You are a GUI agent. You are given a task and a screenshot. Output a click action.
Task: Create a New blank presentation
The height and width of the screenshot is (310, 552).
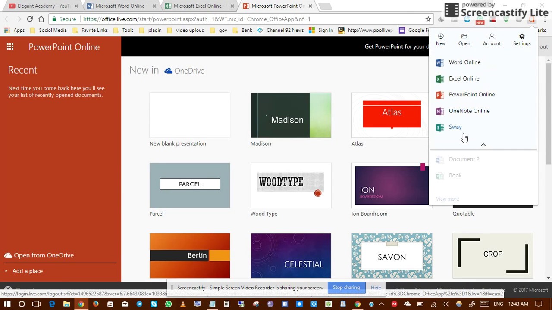[x=190, y=115]
